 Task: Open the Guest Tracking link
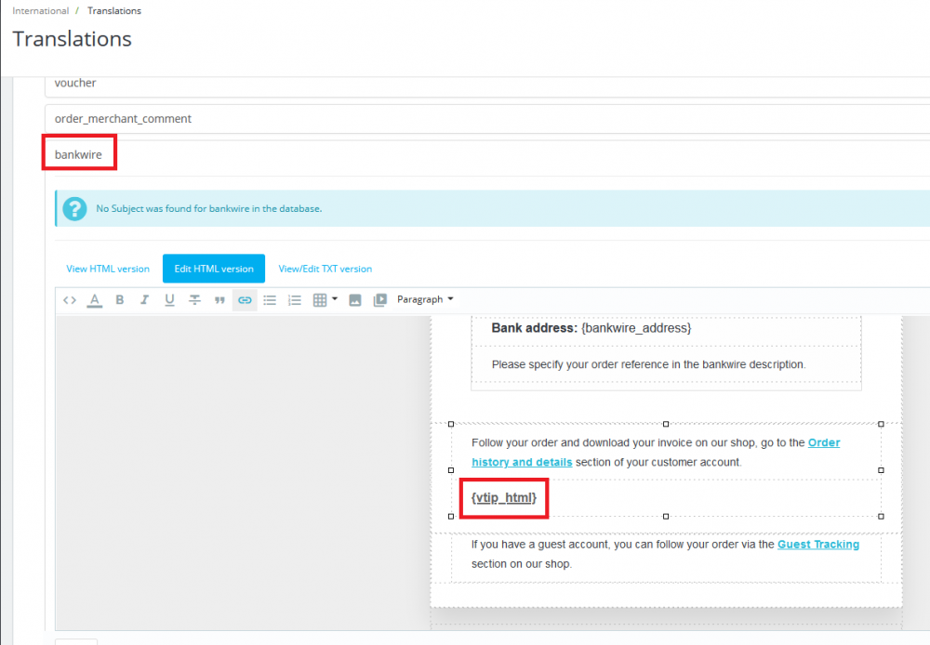(x=817, y=545)
